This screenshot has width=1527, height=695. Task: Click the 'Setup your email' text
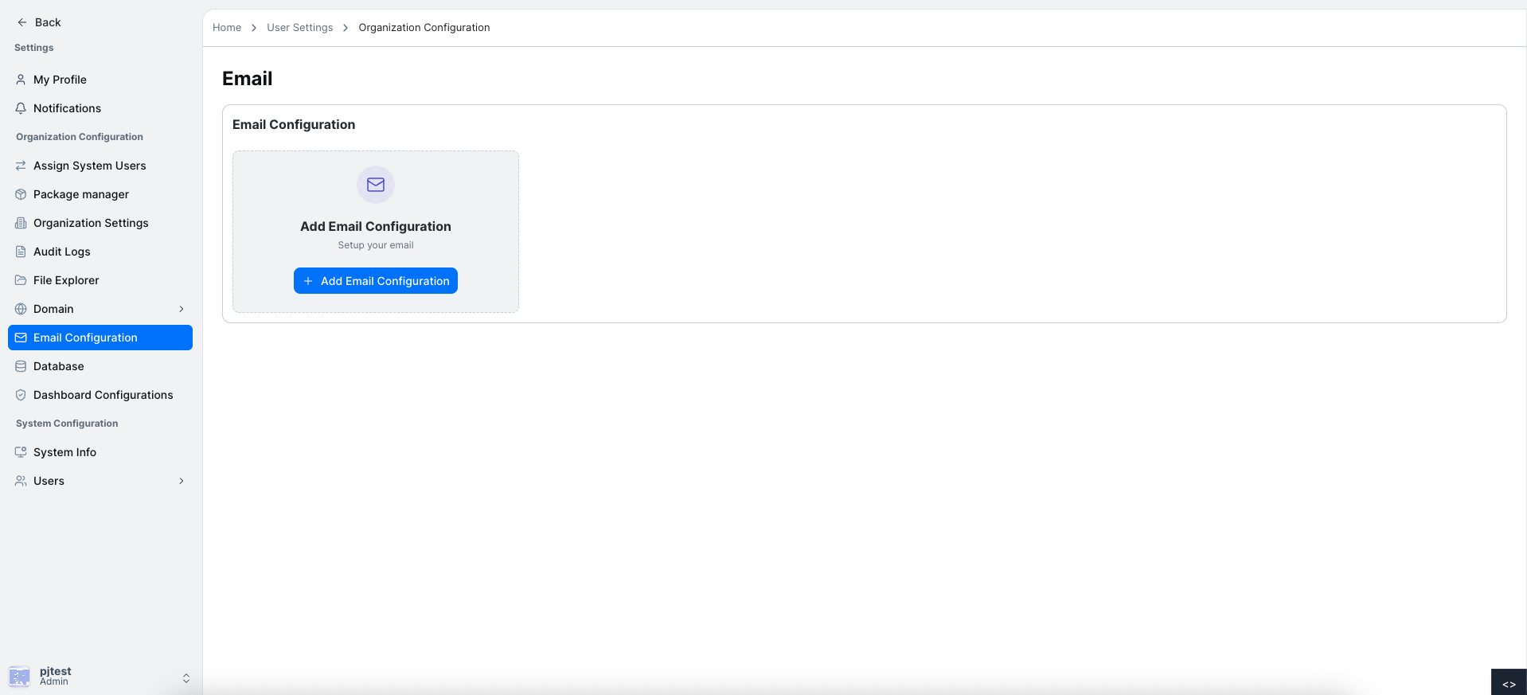[x=376, y=245]
